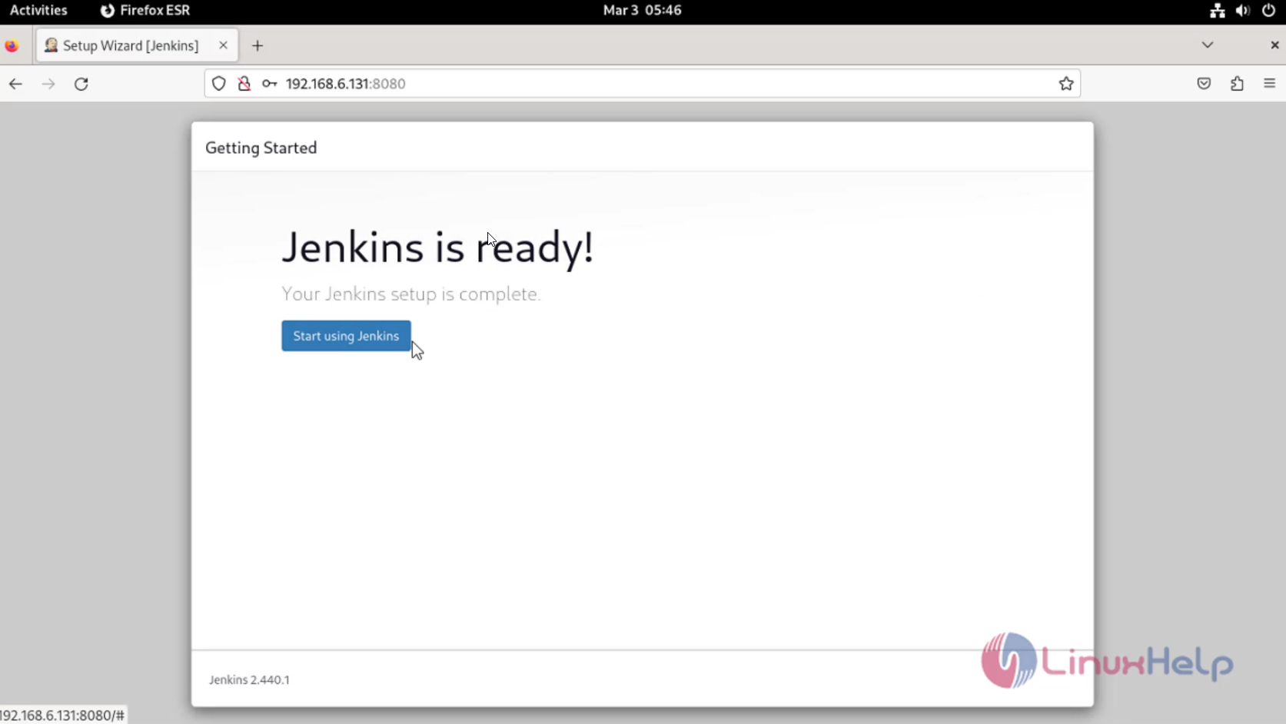Click the forward navigation arrow
Image resolution: width=1286 pixels, height=724 pixels.
click(48, 84)
